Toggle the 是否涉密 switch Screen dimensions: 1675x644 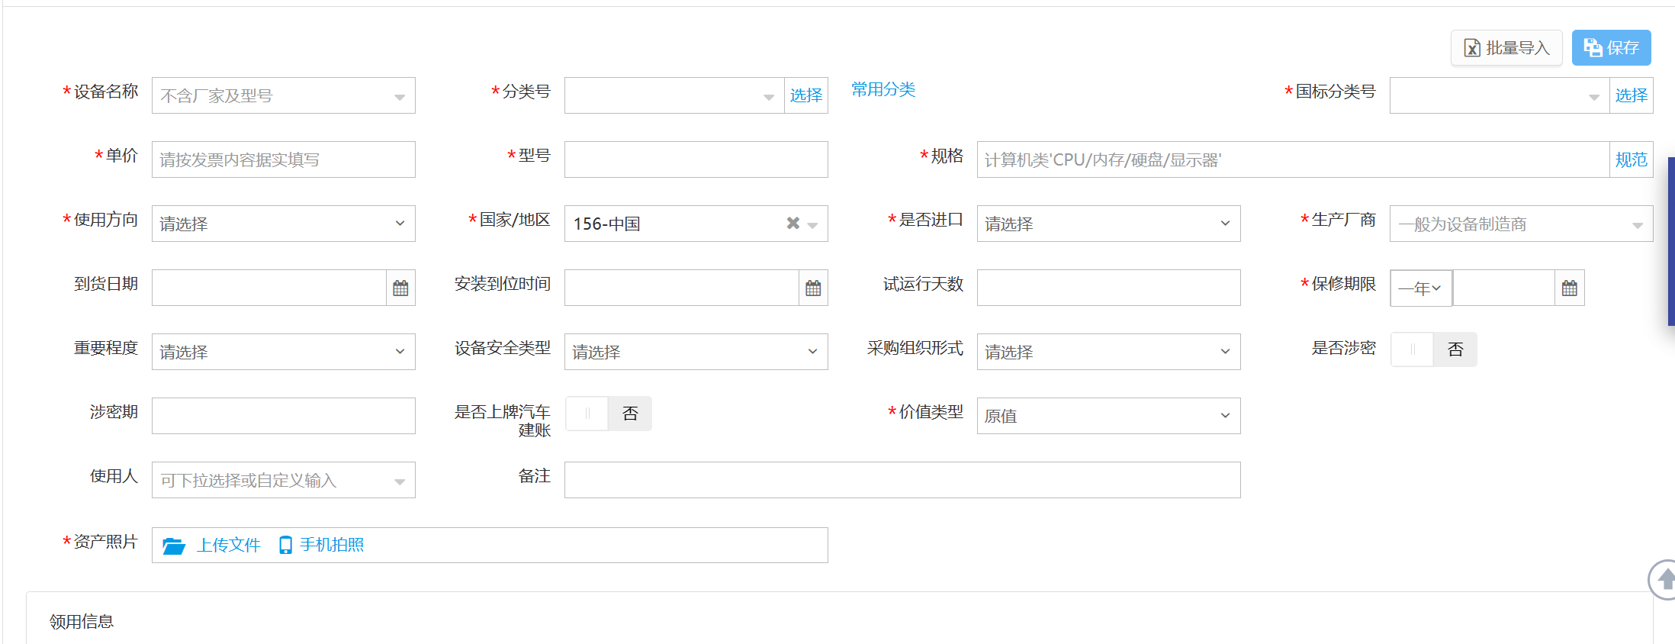pyautogui.click(x=1433, y=349)
